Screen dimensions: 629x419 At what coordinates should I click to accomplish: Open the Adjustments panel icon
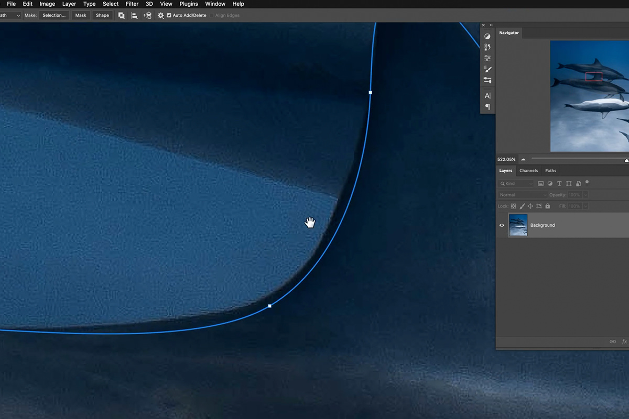[x=487, y=36]
